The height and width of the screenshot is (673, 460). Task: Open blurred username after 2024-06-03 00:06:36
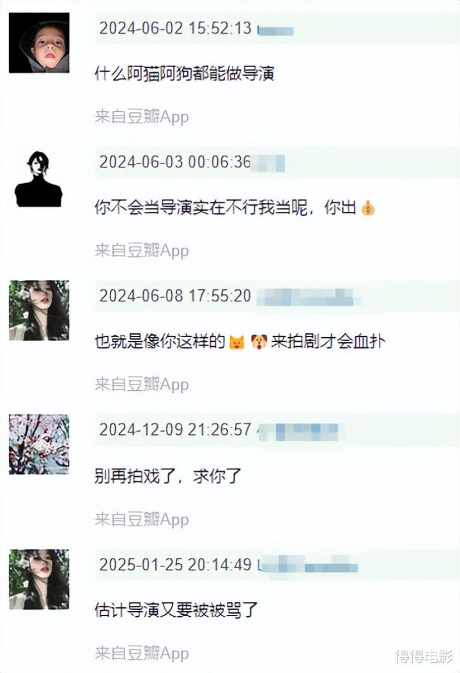pyautogui.click(x=268, y=163)
